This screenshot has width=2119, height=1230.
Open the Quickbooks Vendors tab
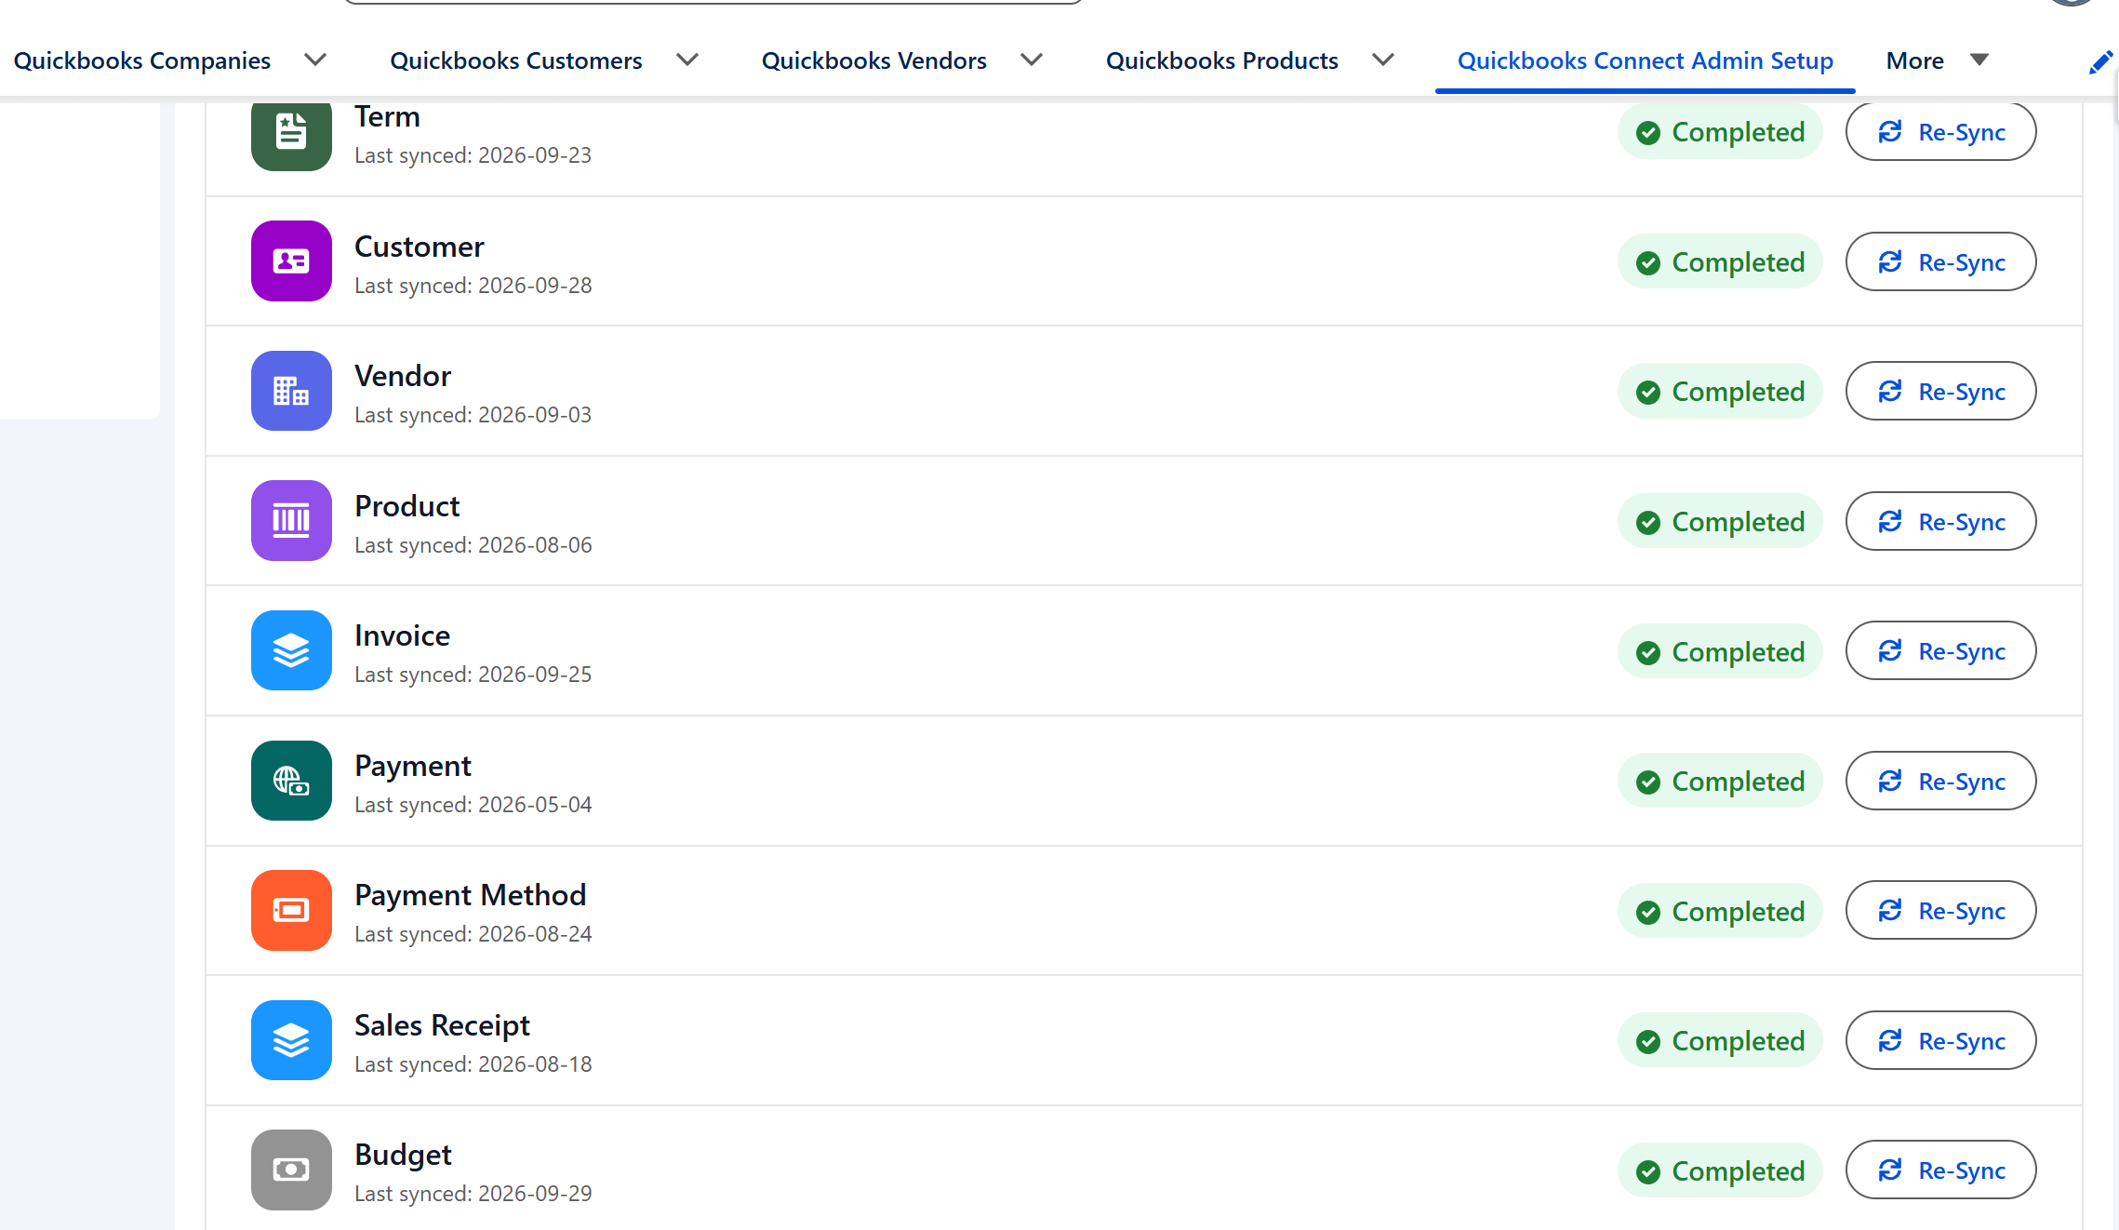[x=874, y=60]
